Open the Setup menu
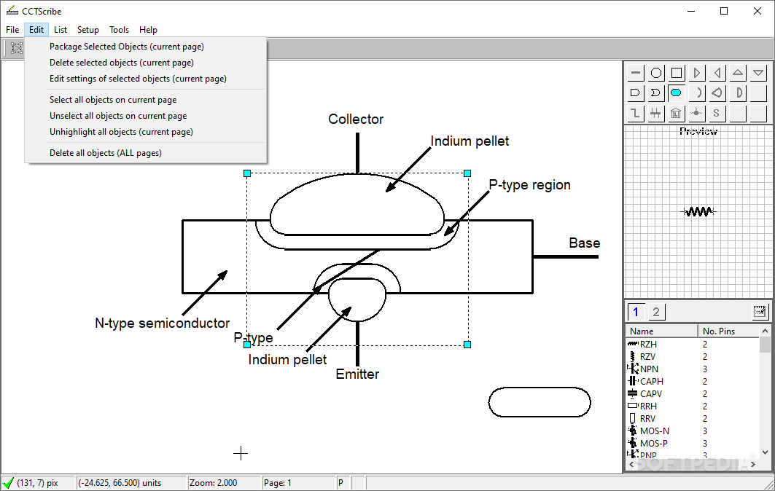This screenshot has height=491, width=775. point(88,30)
